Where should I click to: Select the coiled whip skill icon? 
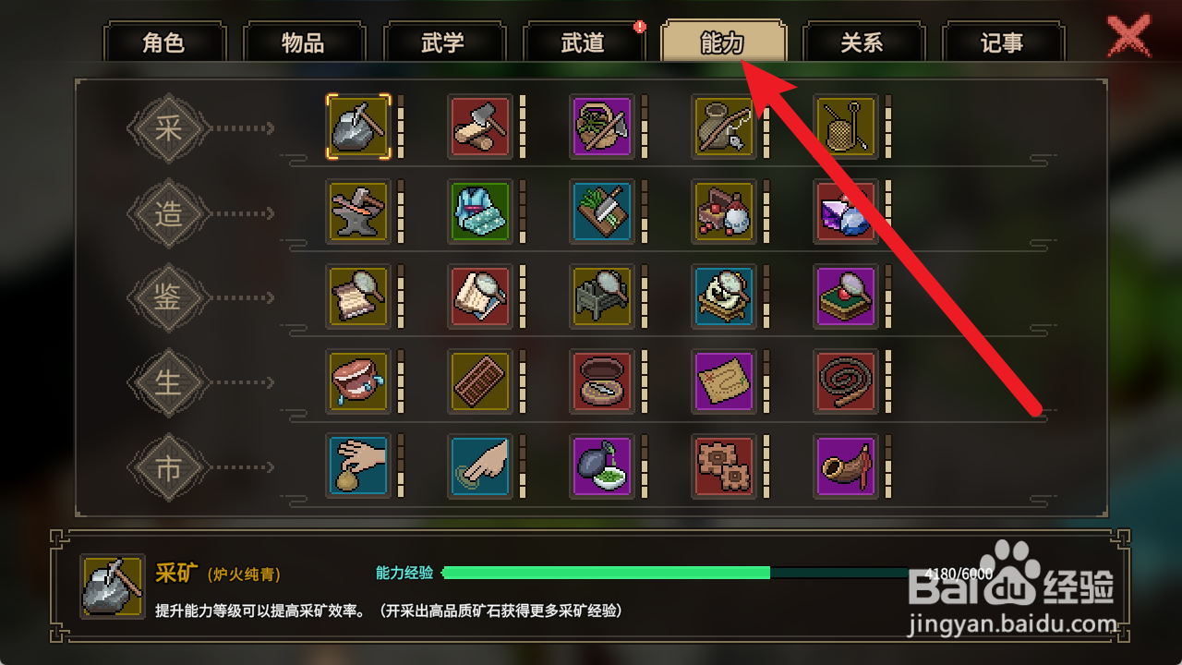click(x=846, y=381)
